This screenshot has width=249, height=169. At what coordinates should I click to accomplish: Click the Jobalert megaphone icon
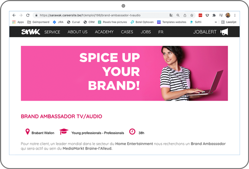pos(224,32)
